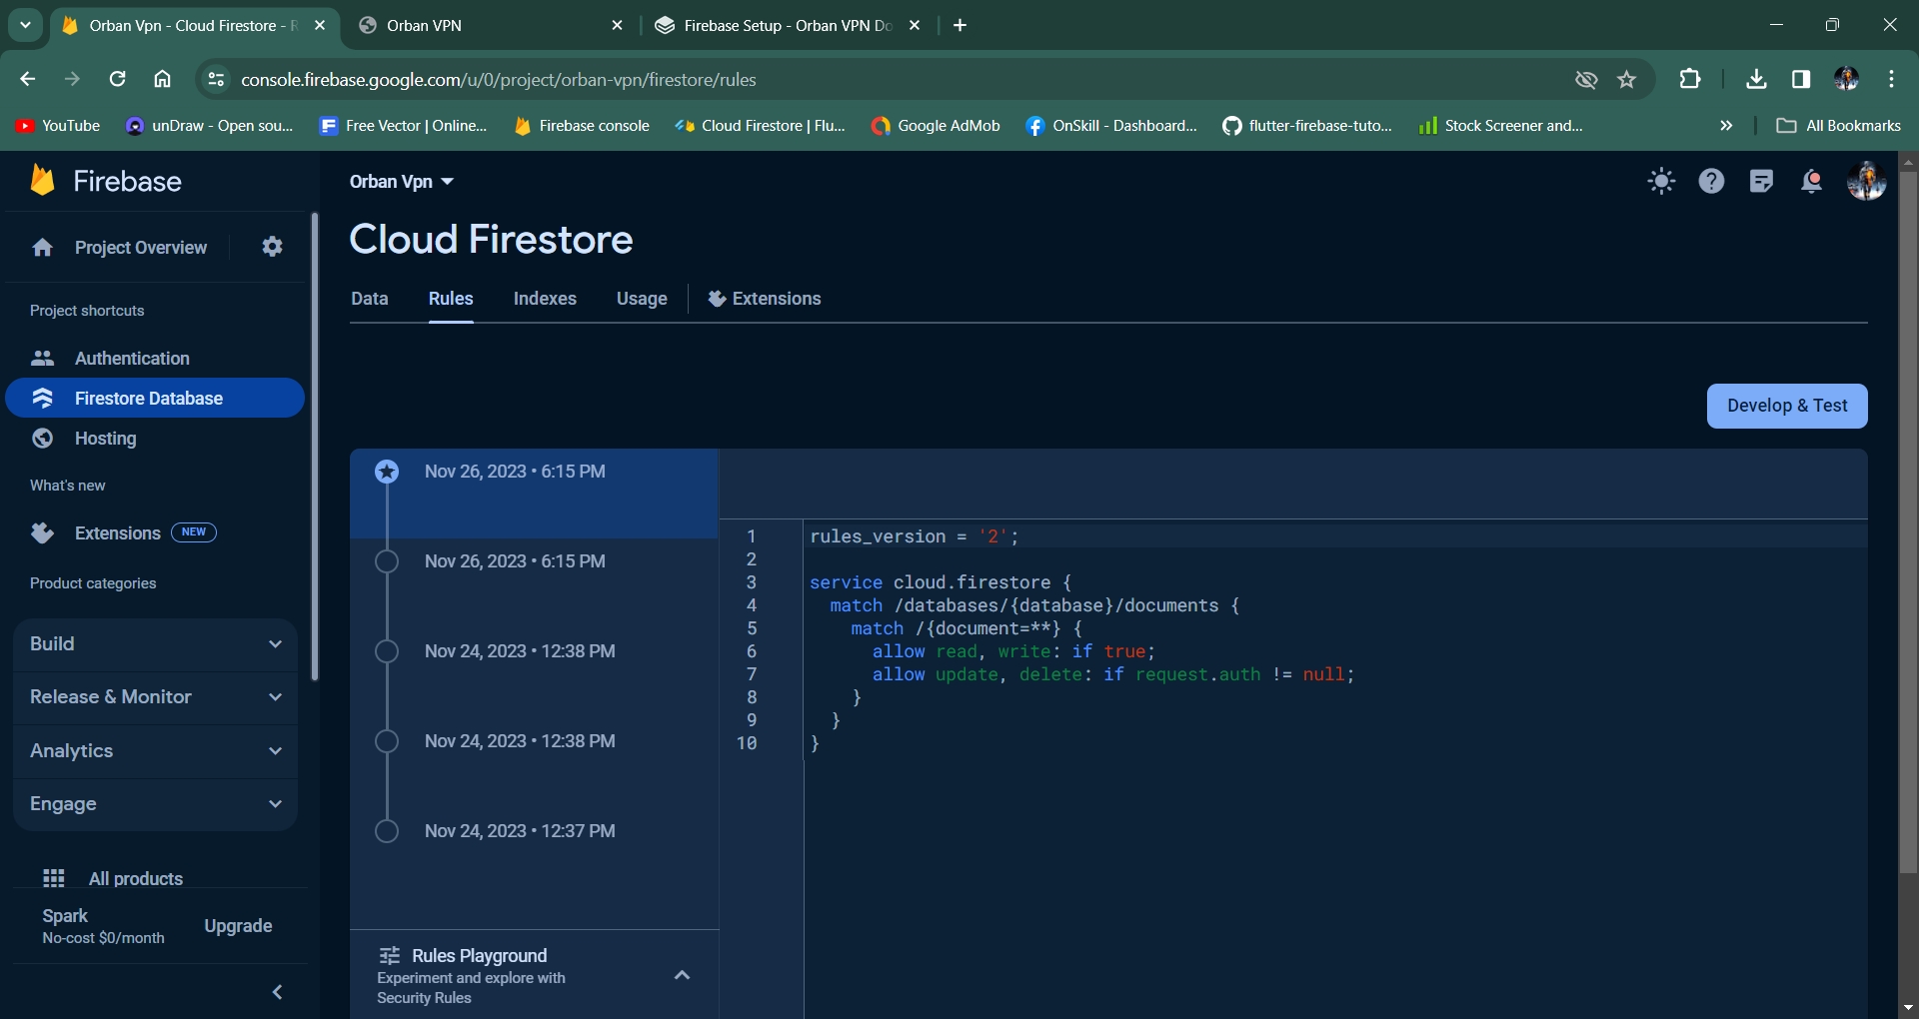Click the release notes chat icon
The height and width of the screenshot is (1019, 1919).
(1761, 181)
